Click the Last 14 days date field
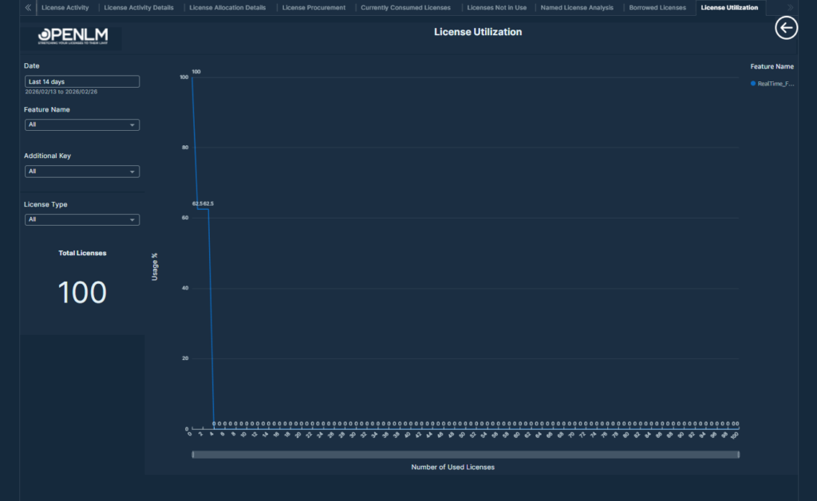 (82, 81)
